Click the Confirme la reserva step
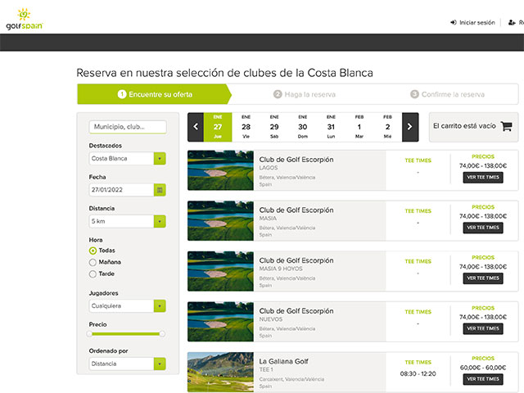This screenshot has height=393, width=524. coord(447,94)
